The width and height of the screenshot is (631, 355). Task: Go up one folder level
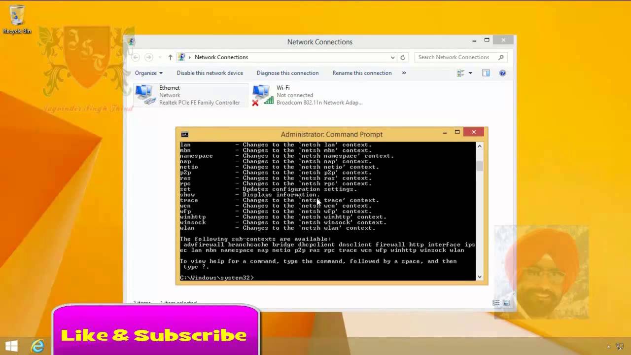point(170,57)
